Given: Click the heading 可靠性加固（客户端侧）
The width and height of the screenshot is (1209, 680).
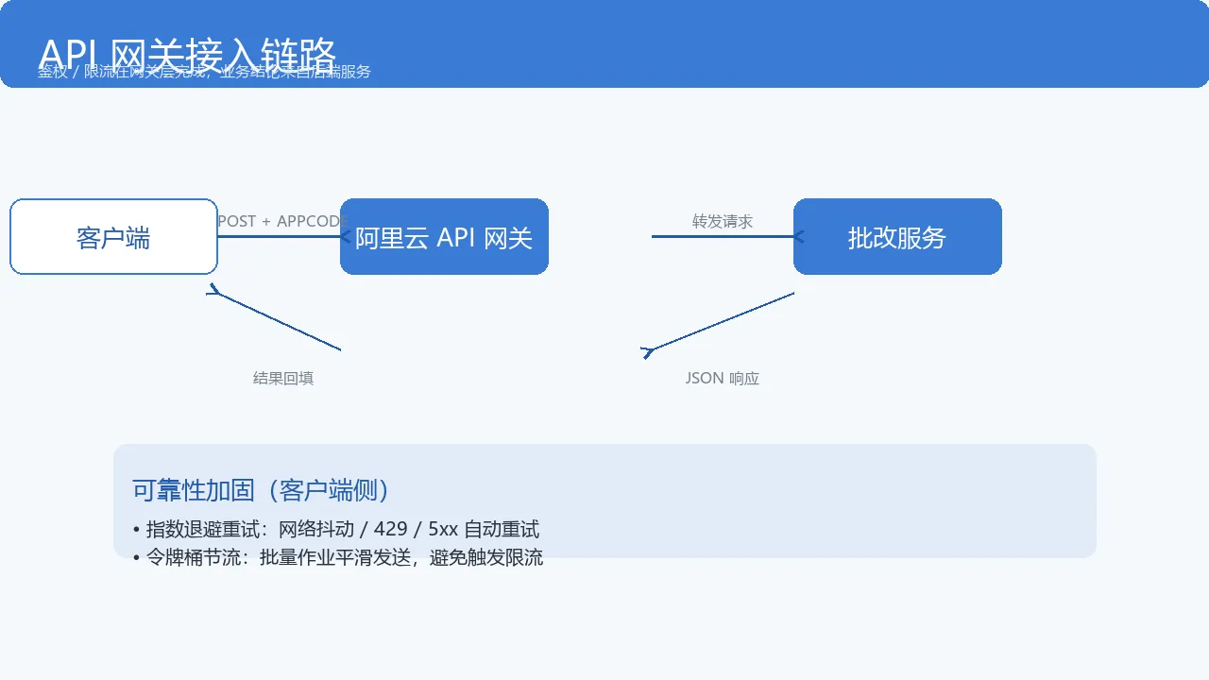Looking at the screenshot, I should (262, 490).
